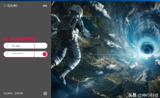Image resolution: width=160 pixels, height=98 pixels.
Task: Click the 头条 @神行科技 watermark
Action: coord(143,95)
